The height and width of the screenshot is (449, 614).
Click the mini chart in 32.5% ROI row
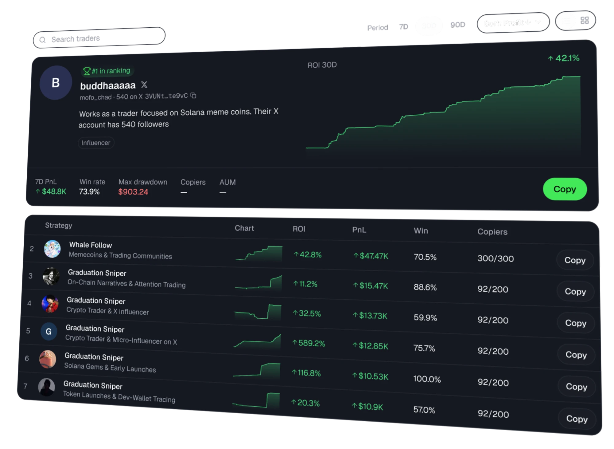pos(258,312)
